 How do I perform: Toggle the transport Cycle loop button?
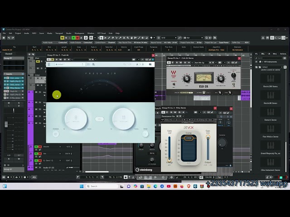[140, 177]
